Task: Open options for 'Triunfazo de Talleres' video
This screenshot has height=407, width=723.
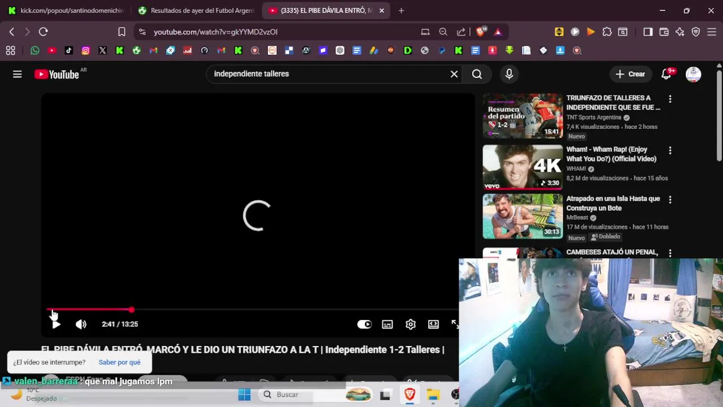Action: [670, 99]
